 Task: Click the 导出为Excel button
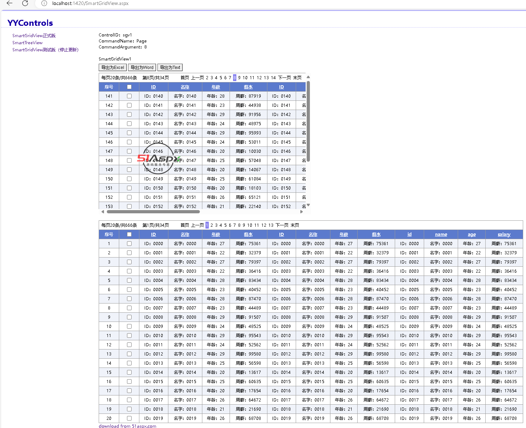112,68
